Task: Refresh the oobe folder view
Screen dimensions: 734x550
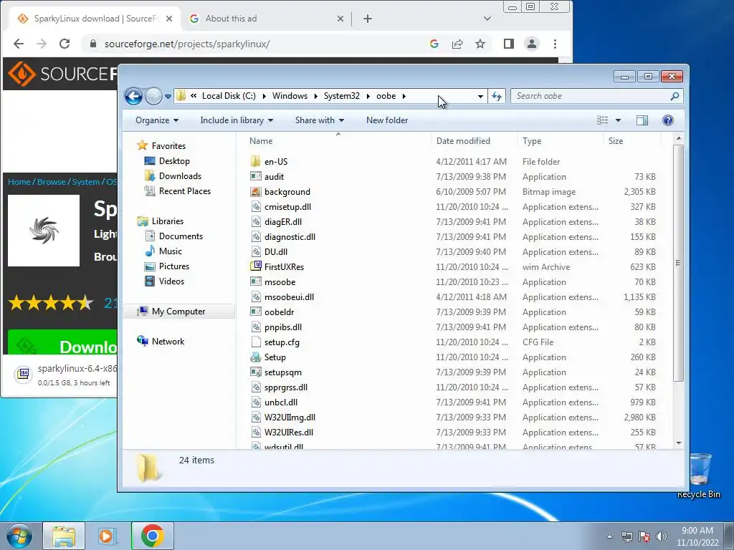Action: click(x=497, y=97)
